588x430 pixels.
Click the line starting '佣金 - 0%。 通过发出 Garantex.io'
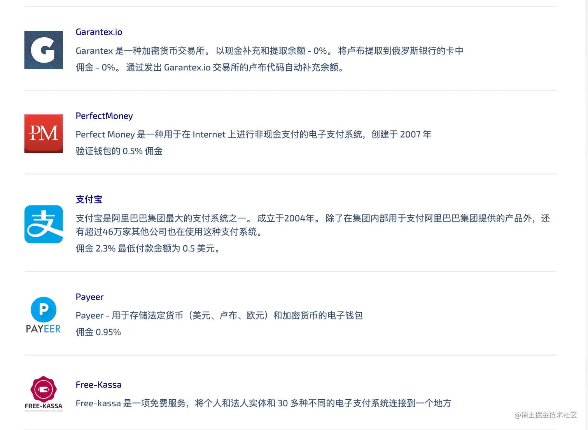click(x=210, y=68)
